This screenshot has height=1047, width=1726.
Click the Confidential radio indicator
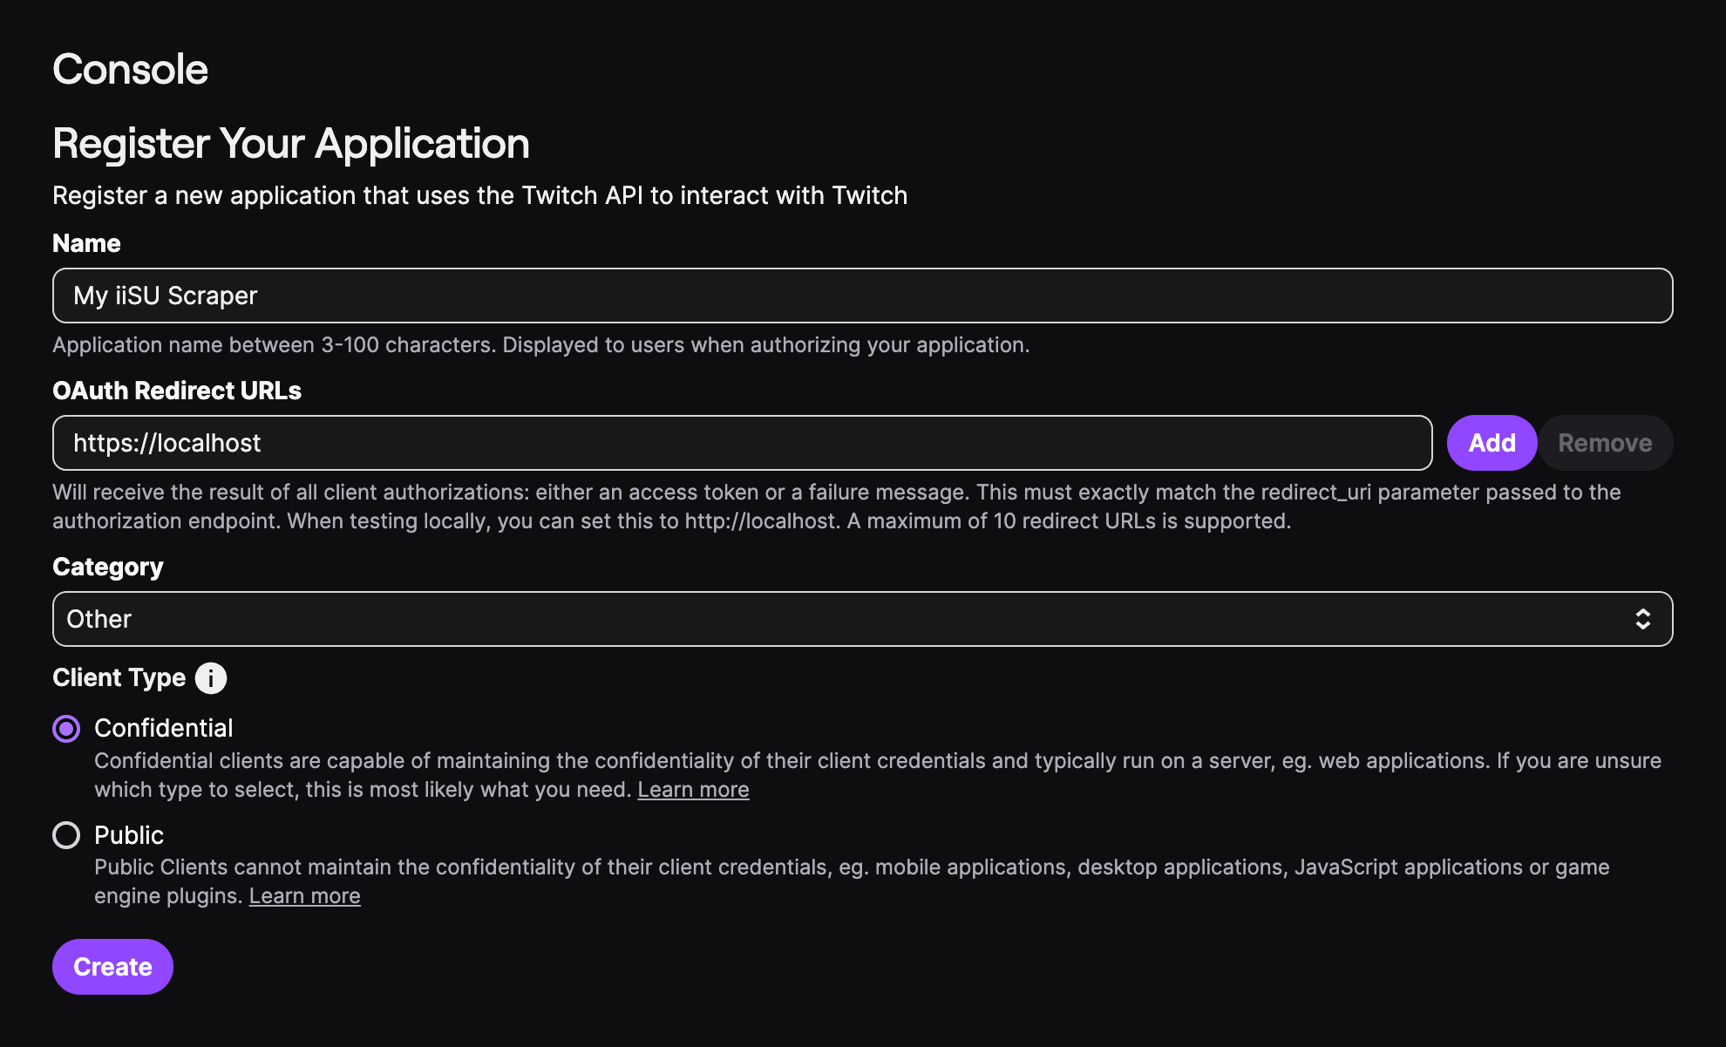[66, 728]
